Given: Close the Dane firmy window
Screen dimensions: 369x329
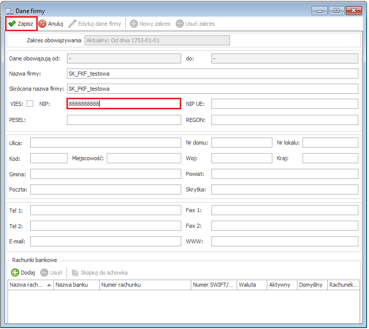Looking at the screenshot, I should click(354, 11).
